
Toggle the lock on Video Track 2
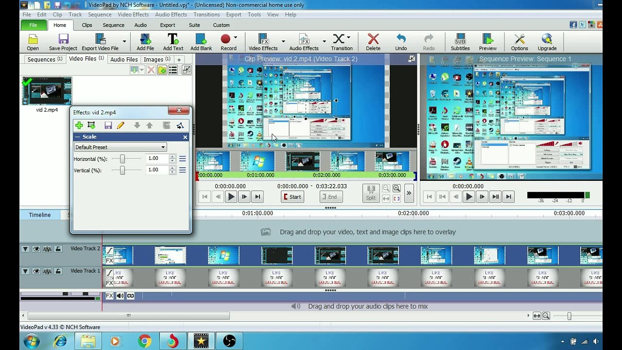coord(58,249)
